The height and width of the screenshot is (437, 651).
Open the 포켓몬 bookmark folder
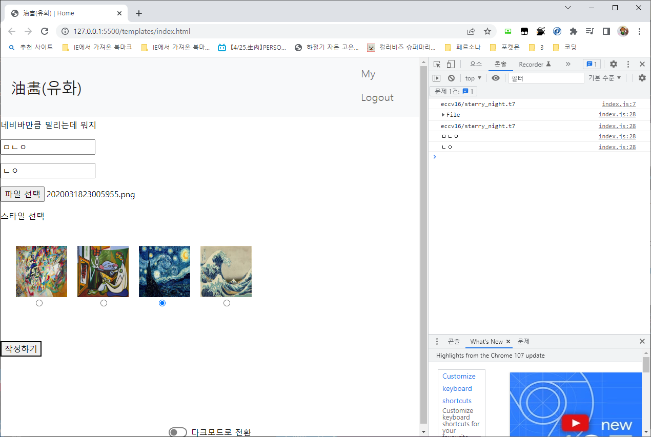click(x=504, y=47)
